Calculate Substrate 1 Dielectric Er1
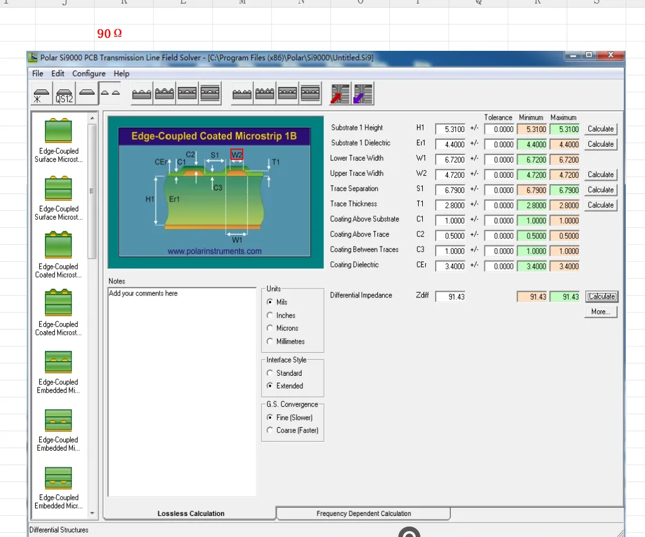This screenshot has width=645, height=537. [601, 144]
